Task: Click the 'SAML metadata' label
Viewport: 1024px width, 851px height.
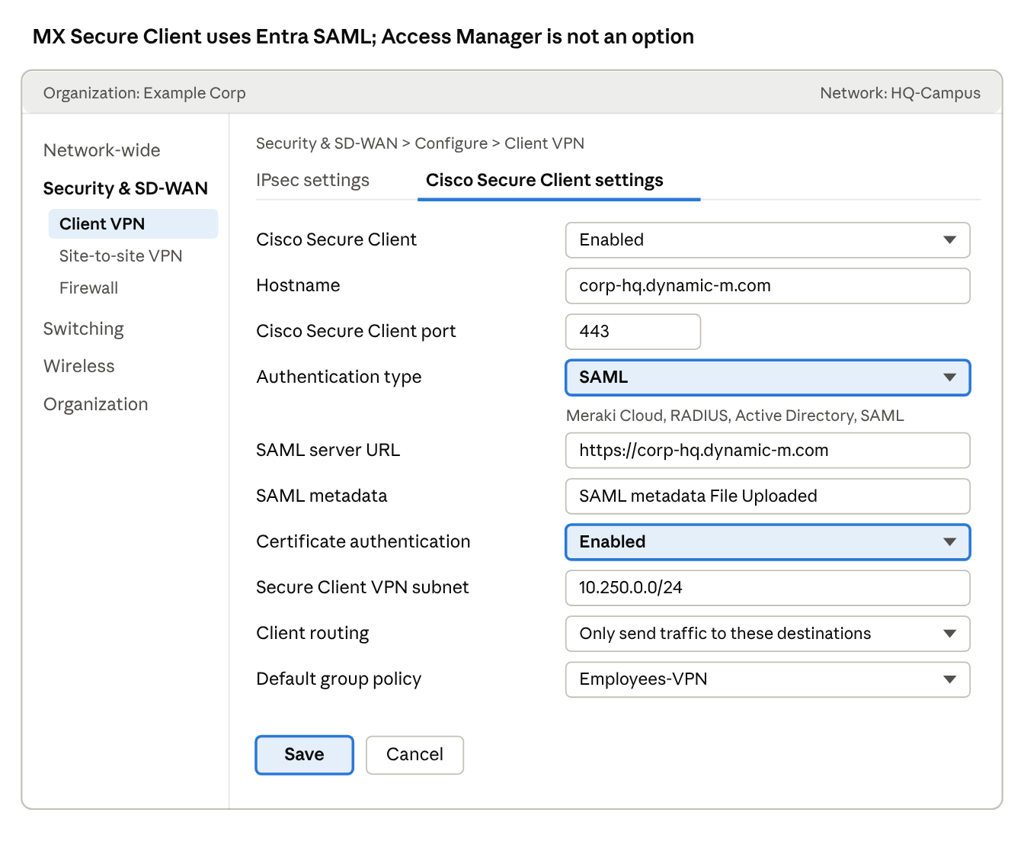Action: [322, 496]
